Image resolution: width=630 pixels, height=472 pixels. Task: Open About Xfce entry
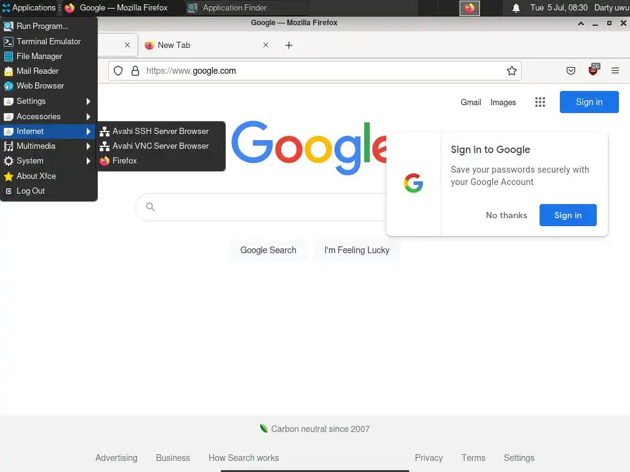tap(49, 176)
